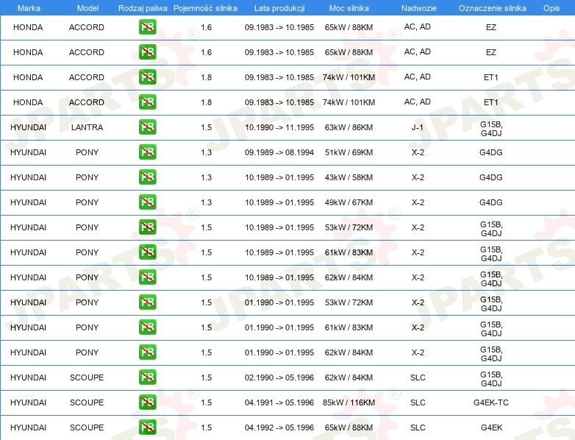The width and height of the screenshot is (575, 440).
Task: Select the G15B, G4DJ code in the LANTRA row
Action: 491,129
